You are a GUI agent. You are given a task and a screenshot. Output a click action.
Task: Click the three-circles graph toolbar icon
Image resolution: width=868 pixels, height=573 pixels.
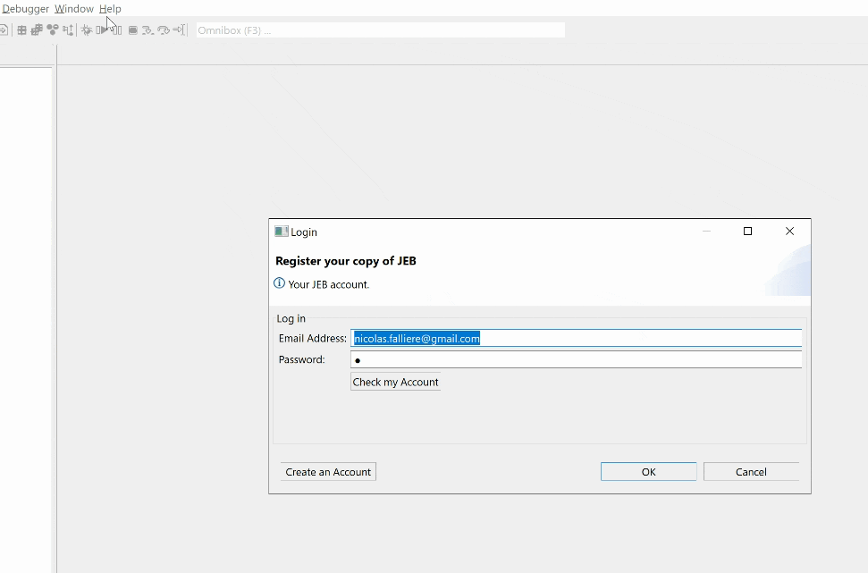53,29
